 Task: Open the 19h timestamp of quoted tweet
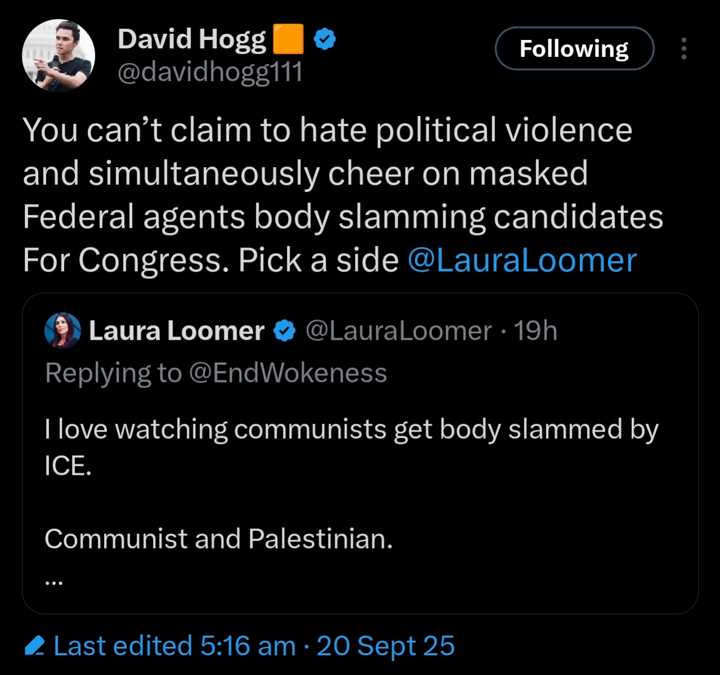click(x=535, y=331)
